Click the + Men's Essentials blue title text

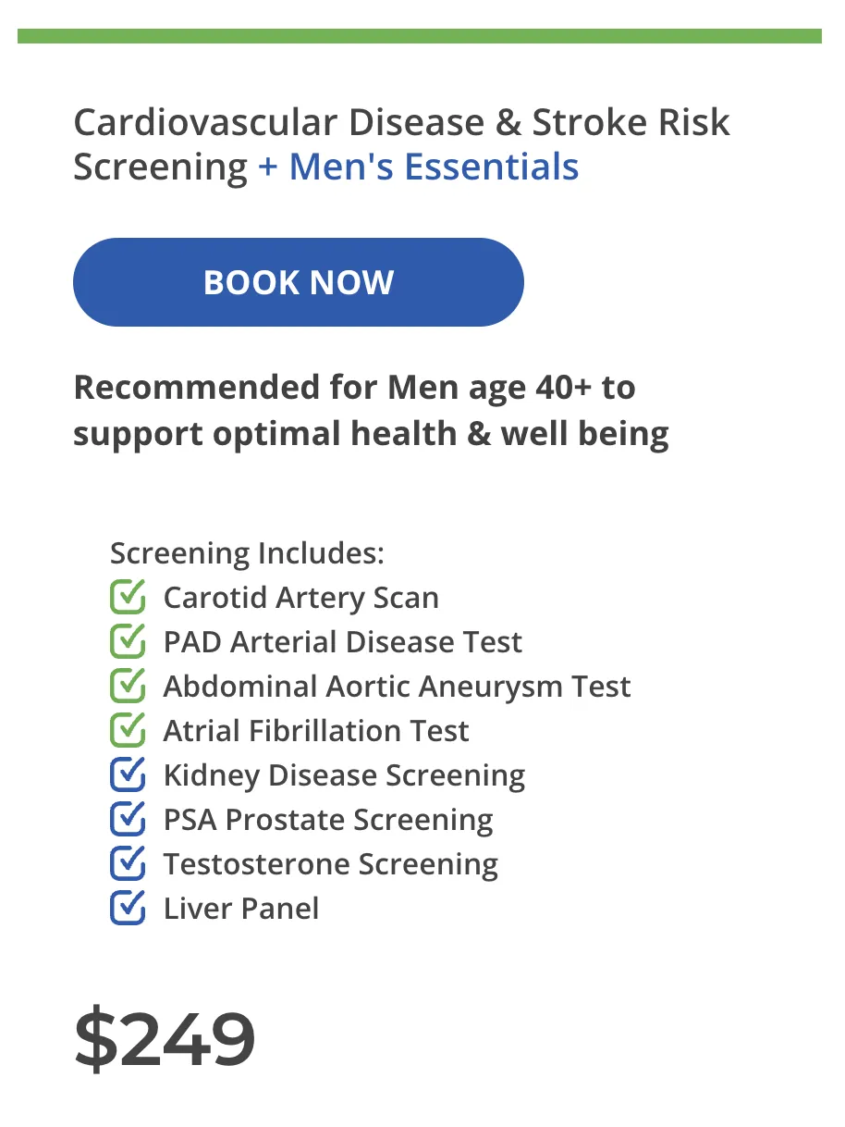[x=419, y=167]
